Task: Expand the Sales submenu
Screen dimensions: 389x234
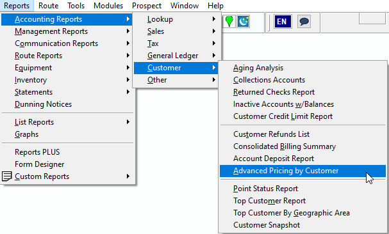Action: tap(177, 31)
